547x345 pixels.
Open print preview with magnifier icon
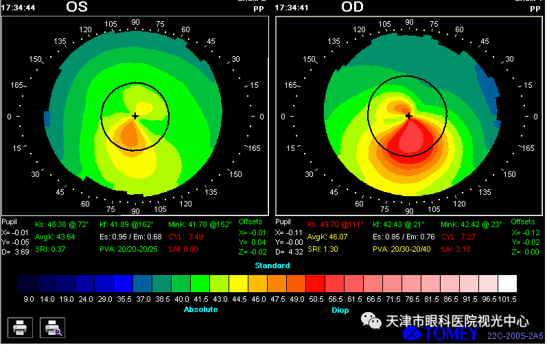52,329
